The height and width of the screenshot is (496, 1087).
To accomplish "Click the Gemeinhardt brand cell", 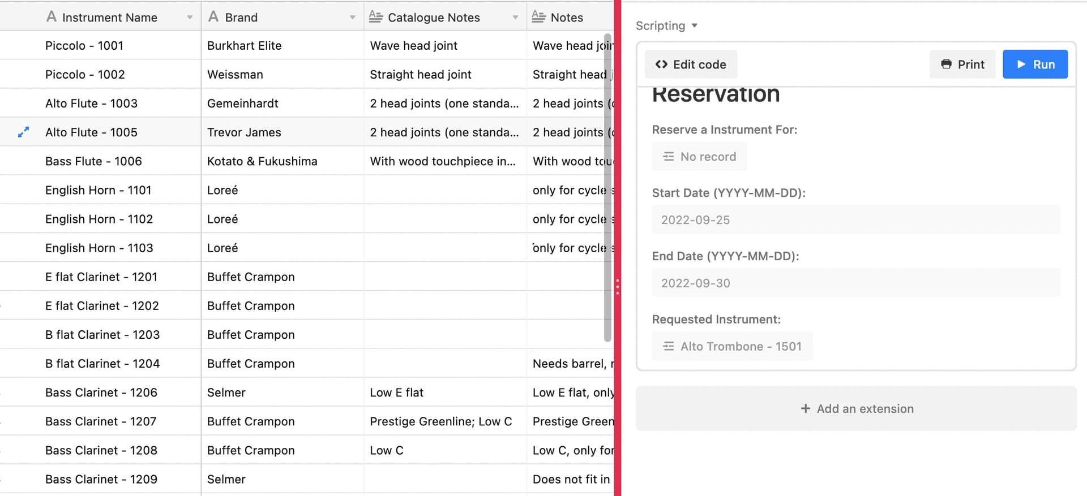I will point(283,103).
